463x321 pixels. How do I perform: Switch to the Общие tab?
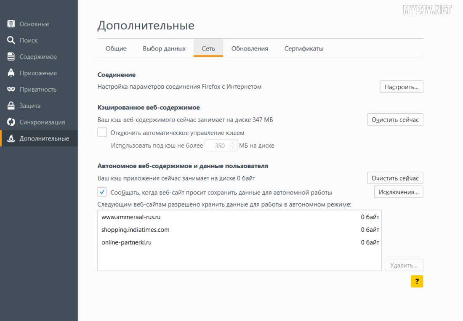tap(116, 48)
